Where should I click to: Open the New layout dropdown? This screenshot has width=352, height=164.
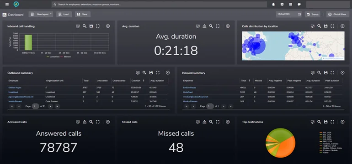[41, 14]
